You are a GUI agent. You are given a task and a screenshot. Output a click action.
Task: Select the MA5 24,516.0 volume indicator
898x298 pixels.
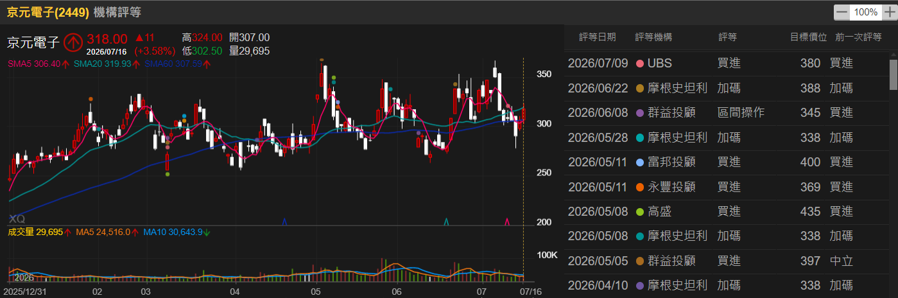tap(108, 232)
